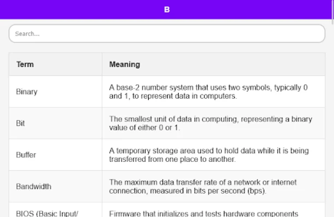Select the Bandwidth term cell

[56, 187]
